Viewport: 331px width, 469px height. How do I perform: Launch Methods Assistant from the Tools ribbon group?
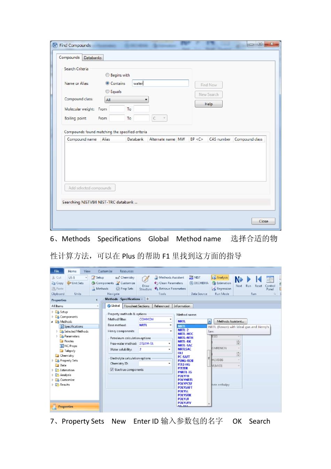click(x=169, y=278)
